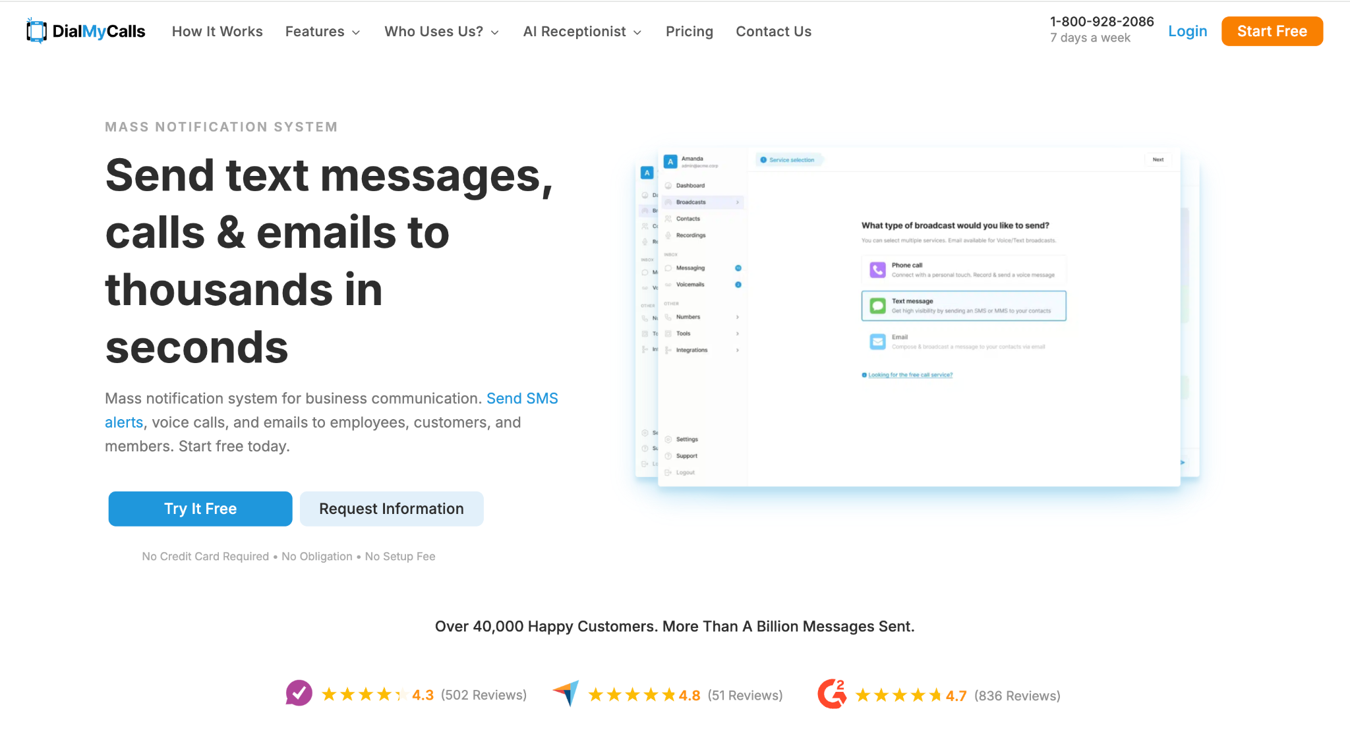The image size is (1350, 738).
Task: Click the 'Looking for the free call service?' link
Action: (x=910, y=375)
